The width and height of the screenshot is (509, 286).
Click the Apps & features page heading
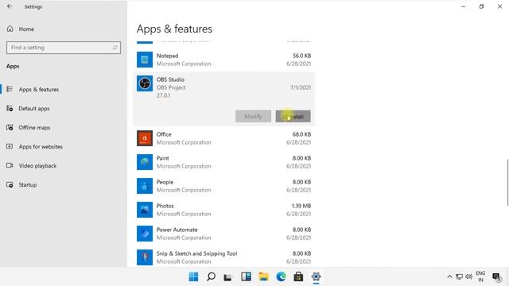click(x=174, y=29)
